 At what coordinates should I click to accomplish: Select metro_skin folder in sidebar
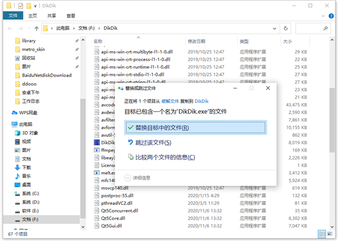[33, 50]
